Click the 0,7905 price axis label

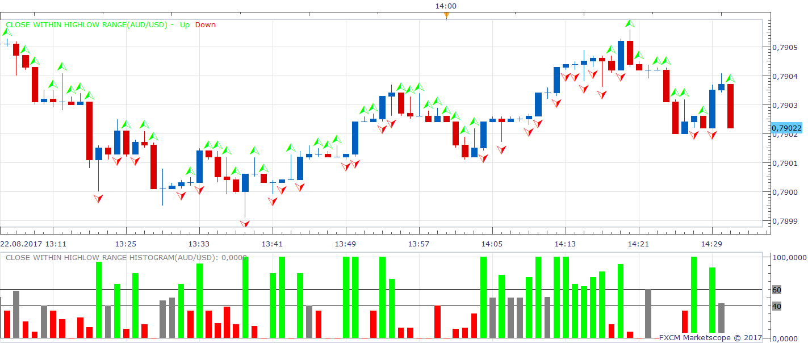pyautogui.click(x=784, y=48)
